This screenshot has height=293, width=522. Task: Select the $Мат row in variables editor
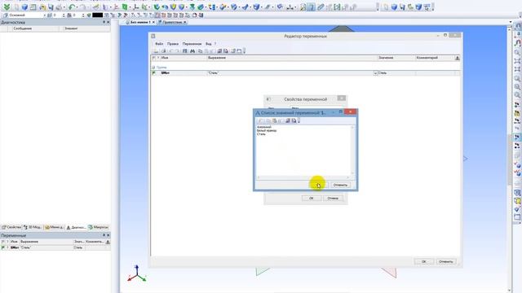306,72
